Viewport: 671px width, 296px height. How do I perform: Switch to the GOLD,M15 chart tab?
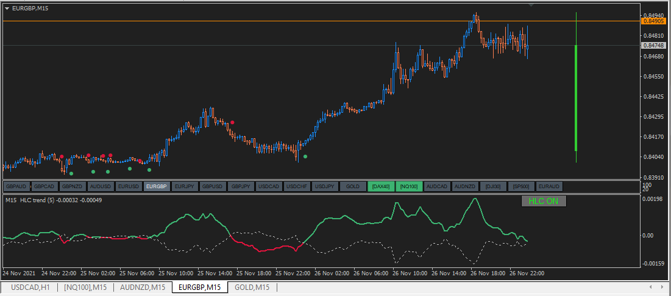[x=252, y=287]
